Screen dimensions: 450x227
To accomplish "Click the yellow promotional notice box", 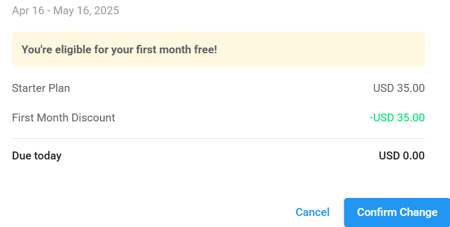I will point(318,50).
